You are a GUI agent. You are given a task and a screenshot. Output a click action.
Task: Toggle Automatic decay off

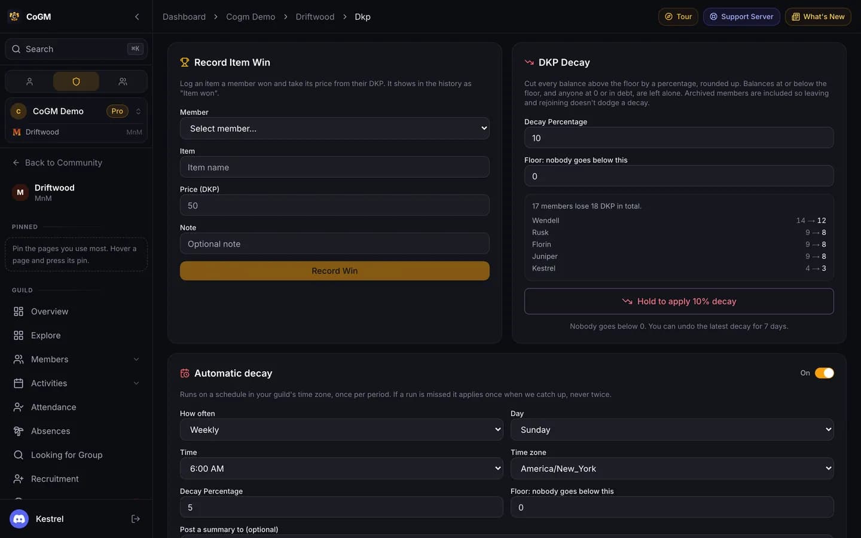824,373
